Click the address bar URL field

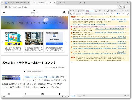63,7
